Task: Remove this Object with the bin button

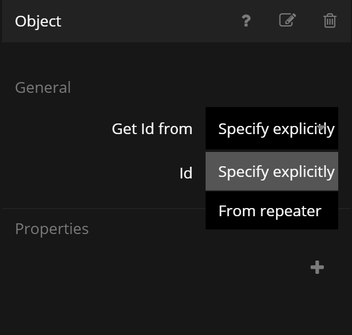Action: [x=330, y=21]
